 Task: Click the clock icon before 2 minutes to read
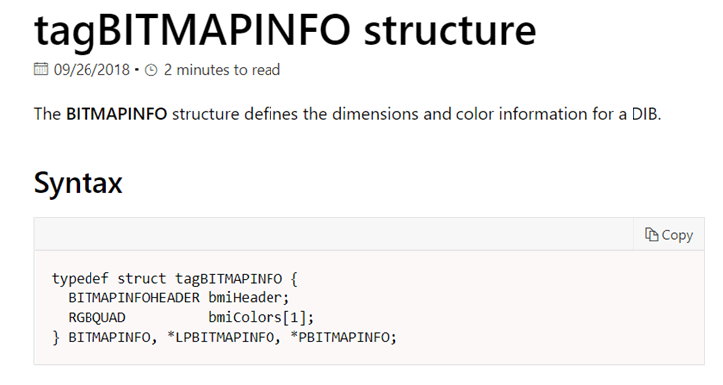point(151,70)
